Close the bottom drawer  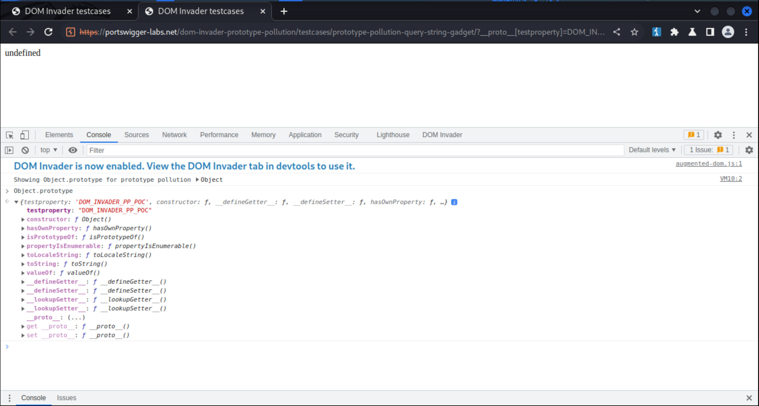click(749, 398)
